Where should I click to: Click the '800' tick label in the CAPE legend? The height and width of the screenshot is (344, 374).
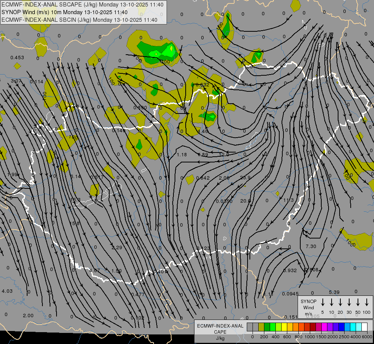[298, 337]
